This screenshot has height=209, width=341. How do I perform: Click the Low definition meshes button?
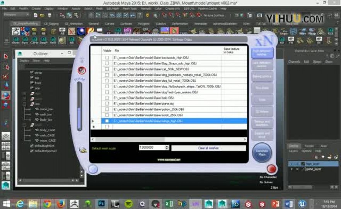(x=262, y=65)
